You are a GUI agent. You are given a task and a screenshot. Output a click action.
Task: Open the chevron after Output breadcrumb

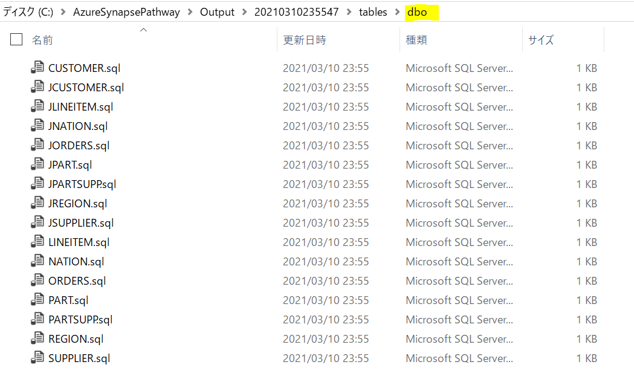pos(245,12)
